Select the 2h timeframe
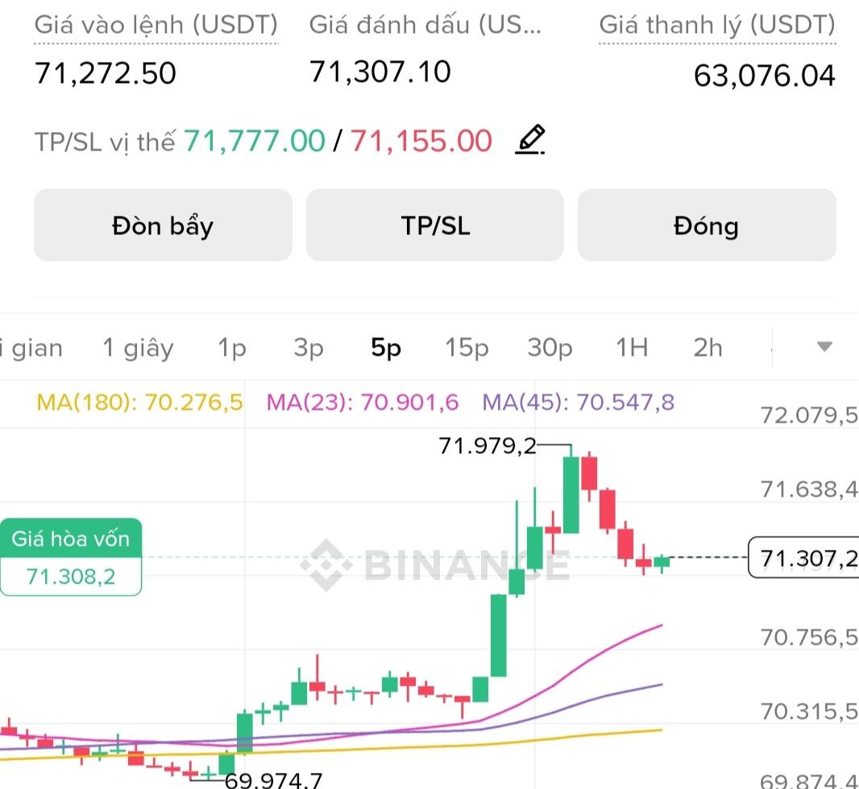 pyautogui.click(x=708, y=348)
